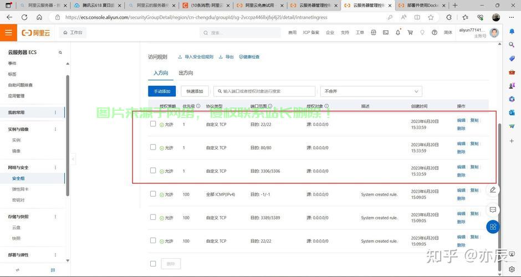Image resolution: width=521 pixels, height=277 pixels.
Task: Open 实例与镜像 section options menu
Action: click(55, 129)
